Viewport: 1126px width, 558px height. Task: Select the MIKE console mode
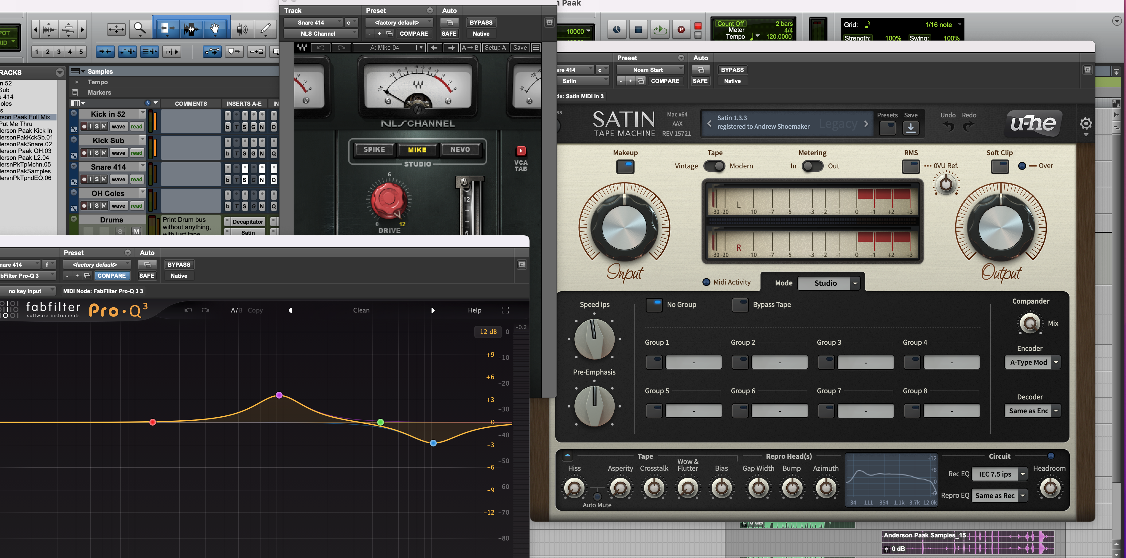[x=417, y=150]
